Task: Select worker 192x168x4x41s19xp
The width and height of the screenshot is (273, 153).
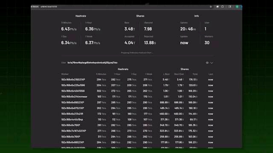Action: click(x=72, y=119)
